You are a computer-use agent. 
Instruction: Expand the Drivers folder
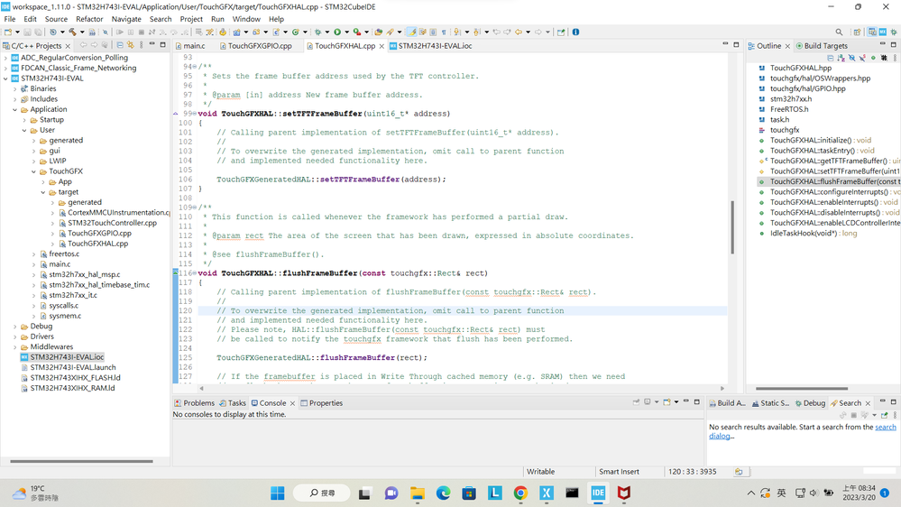[15, 336]
